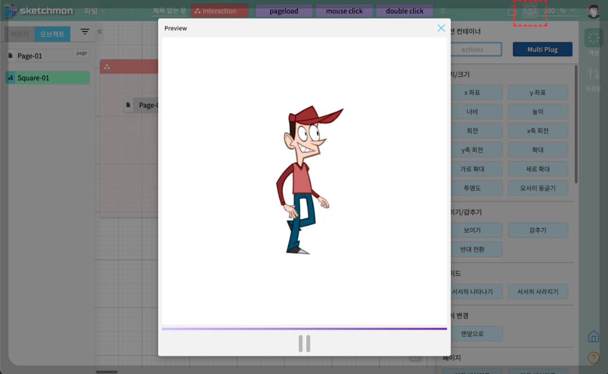Switch to the 오브젝트 tab

[x=52, y=34]
